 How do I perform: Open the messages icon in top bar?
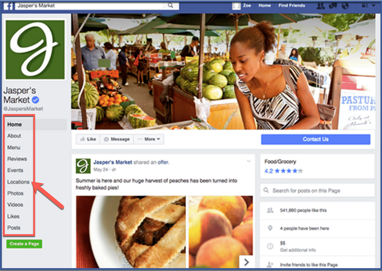(333, 6)
